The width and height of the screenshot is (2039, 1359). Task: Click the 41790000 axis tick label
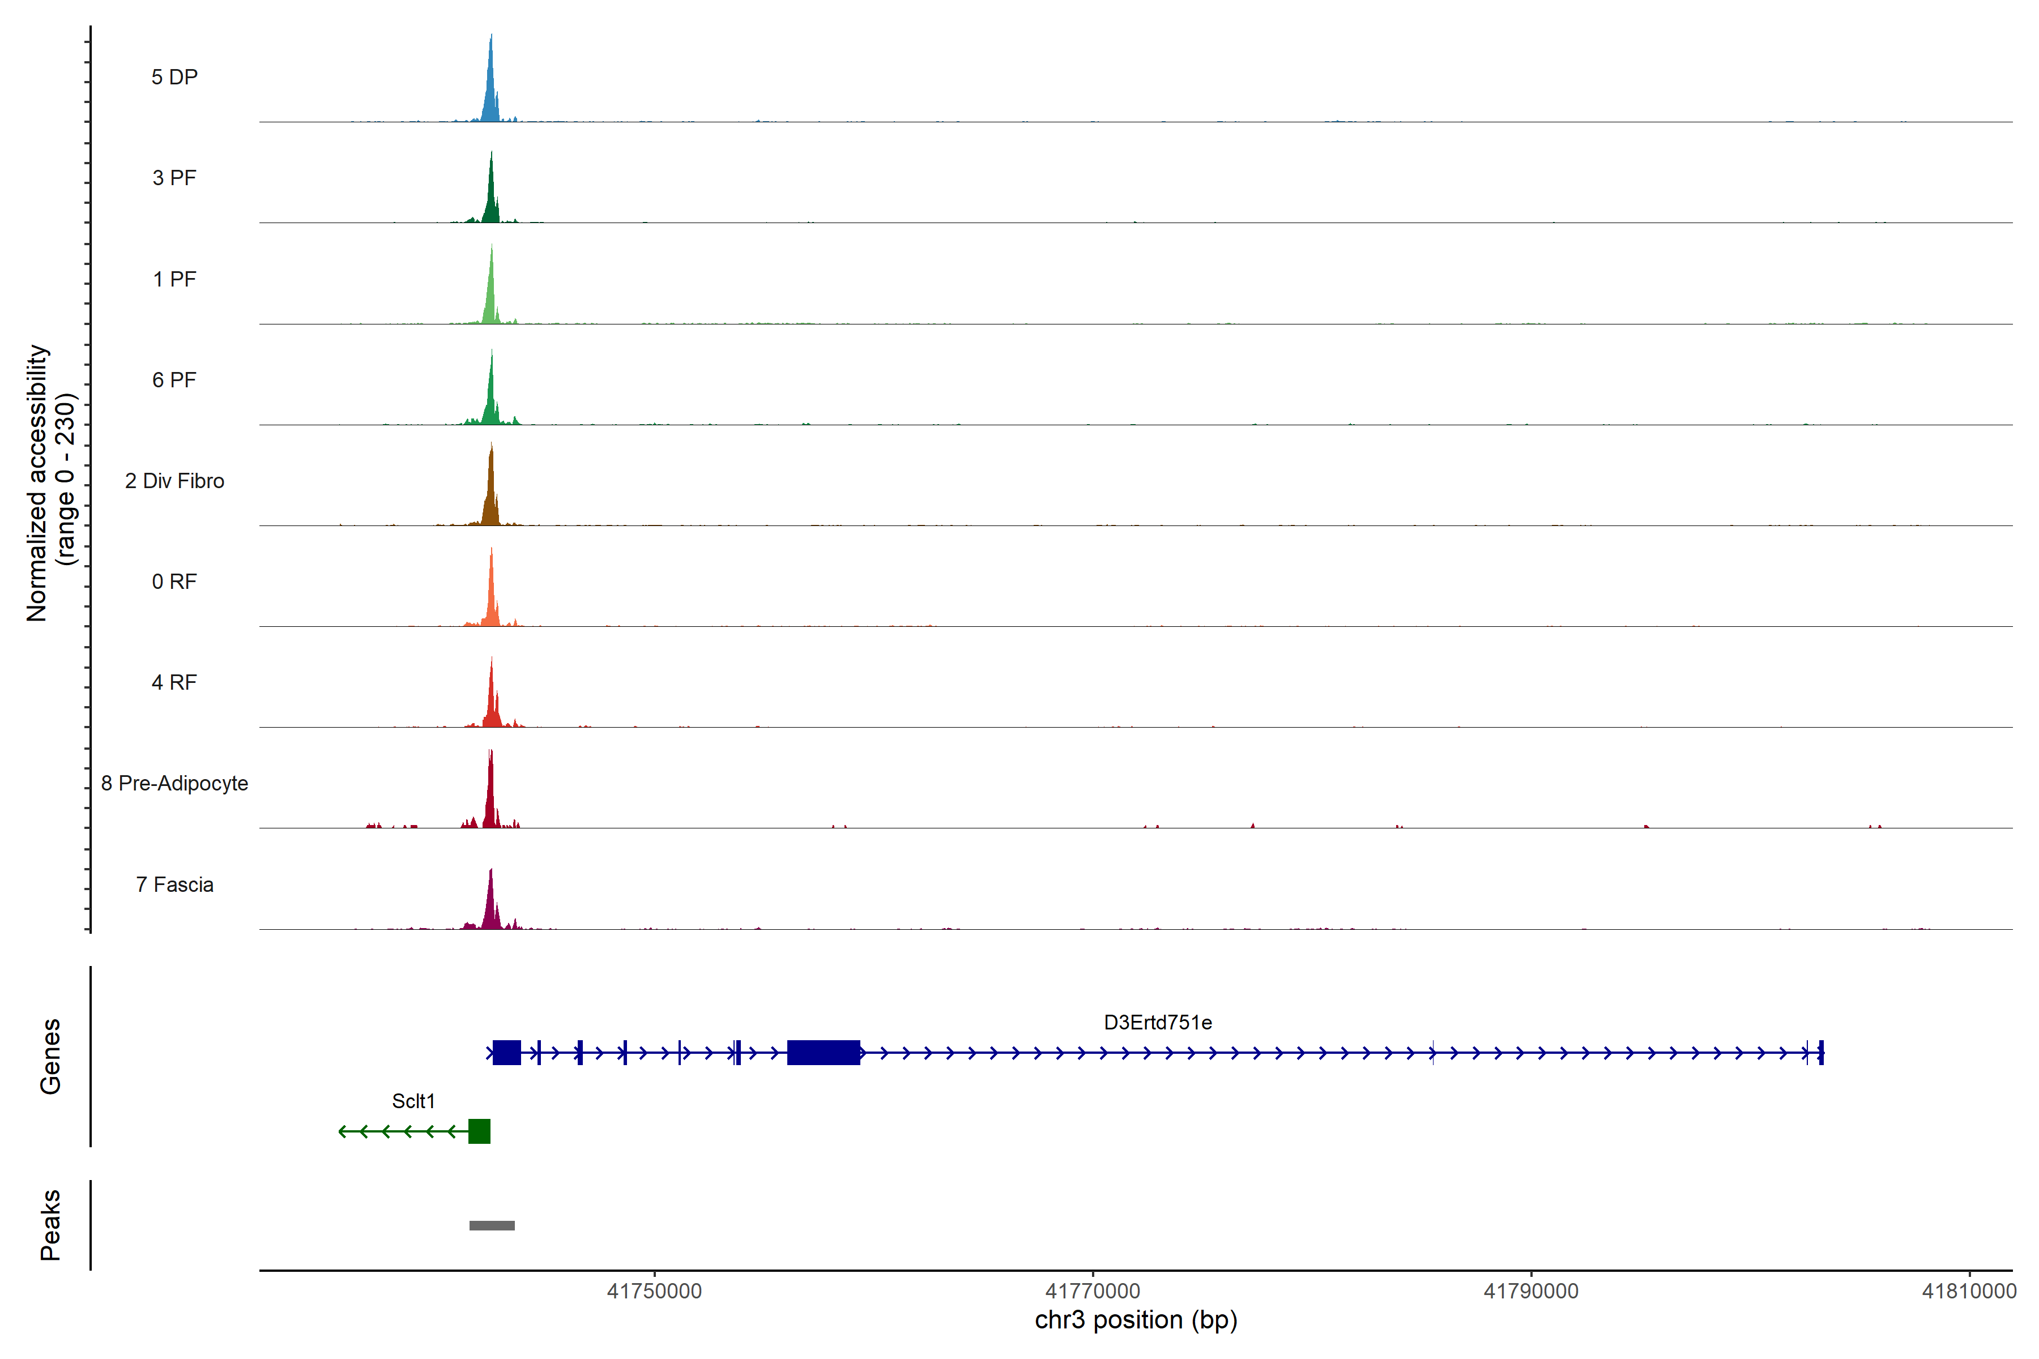click(x=1531, y=1292)
